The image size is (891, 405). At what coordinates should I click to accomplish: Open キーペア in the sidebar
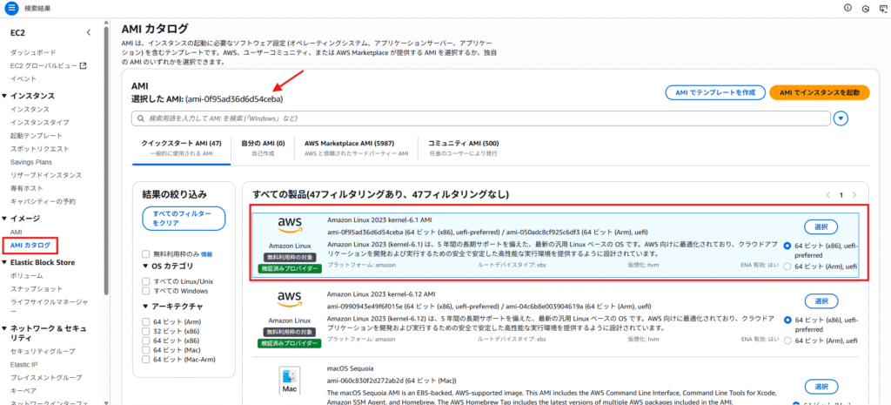(x=23, y=391)
